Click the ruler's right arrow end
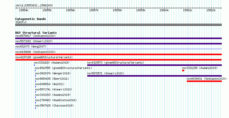This screenshot has width=229, height=118. click(x=221, y=8)
